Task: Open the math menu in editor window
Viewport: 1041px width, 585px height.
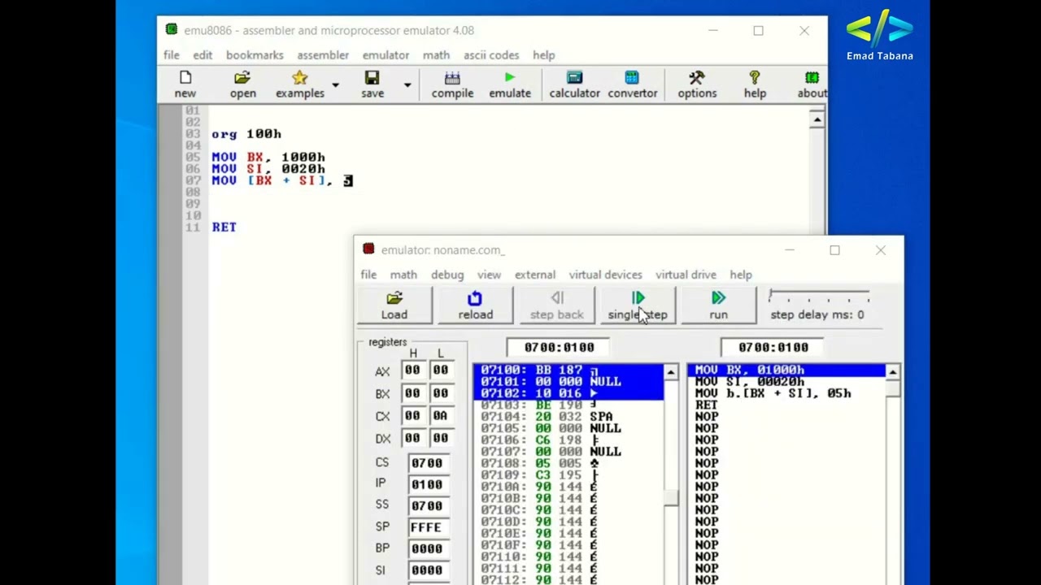Action: tap(436, 55)
